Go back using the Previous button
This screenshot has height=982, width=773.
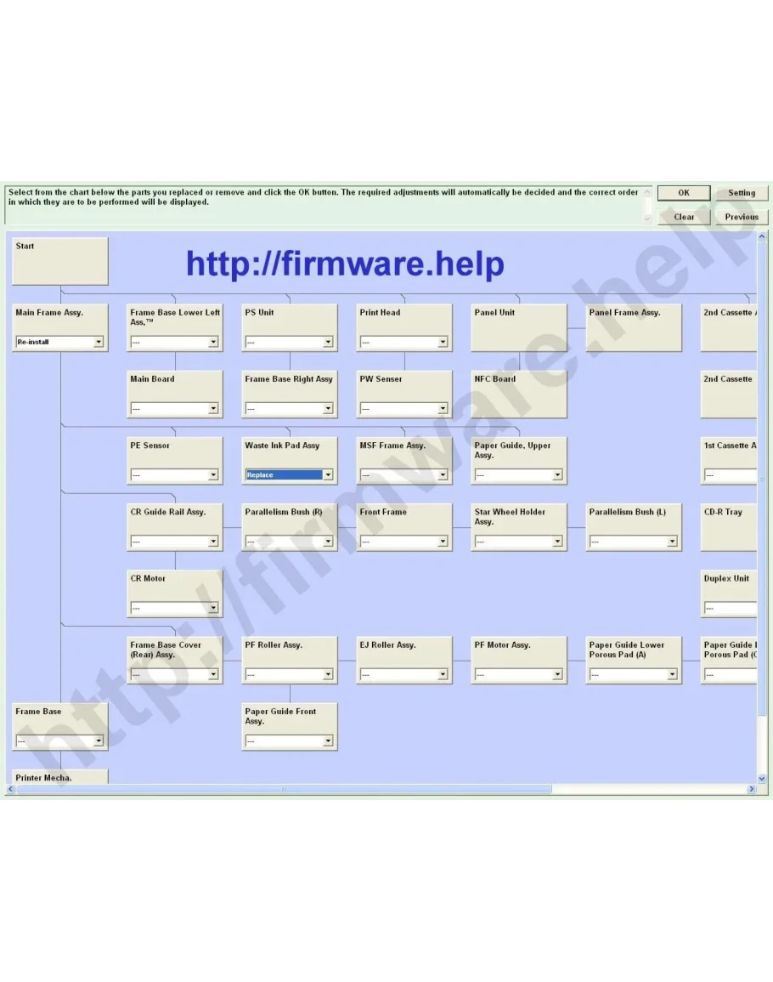tap(741, 217)
